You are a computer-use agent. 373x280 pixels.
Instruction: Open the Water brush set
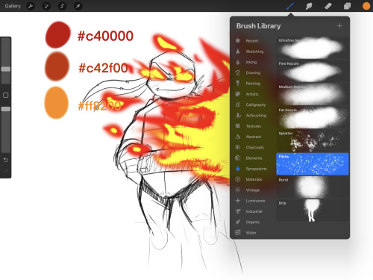252,233
